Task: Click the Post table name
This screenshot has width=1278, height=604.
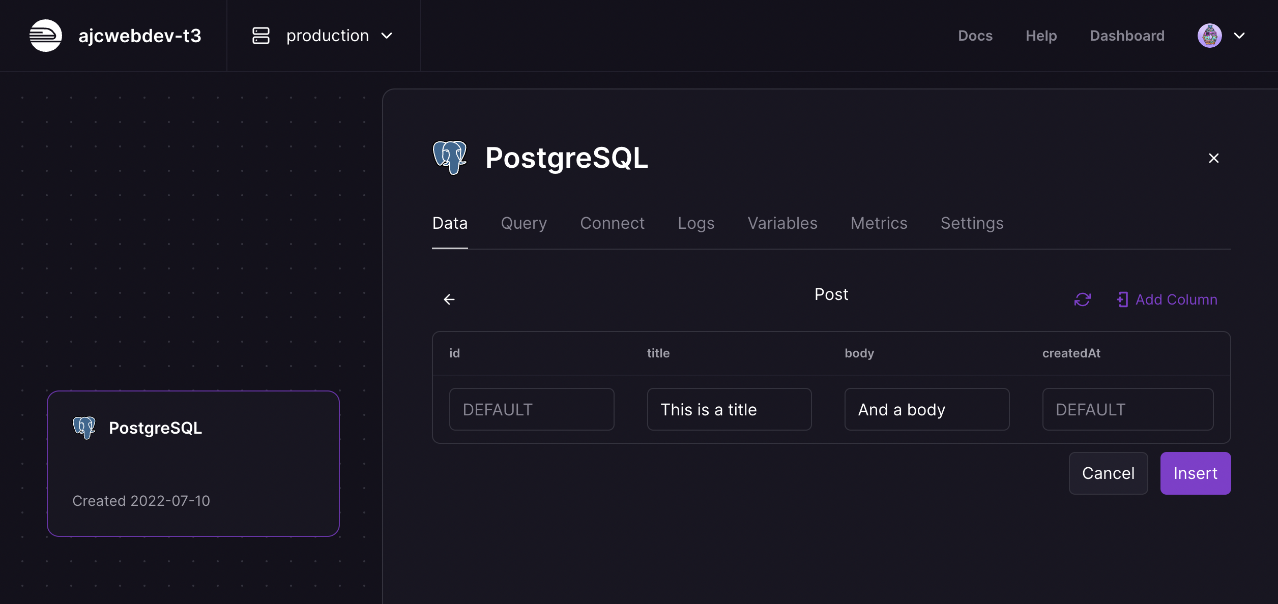Action: pos(831,294)
